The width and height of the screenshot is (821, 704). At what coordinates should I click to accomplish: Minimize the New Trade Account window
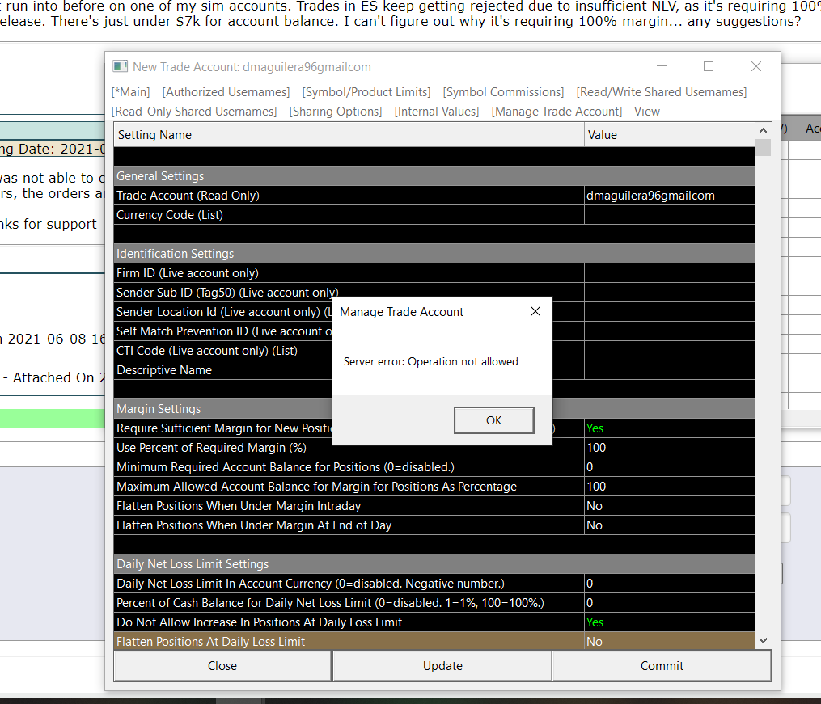click(662, 66)
